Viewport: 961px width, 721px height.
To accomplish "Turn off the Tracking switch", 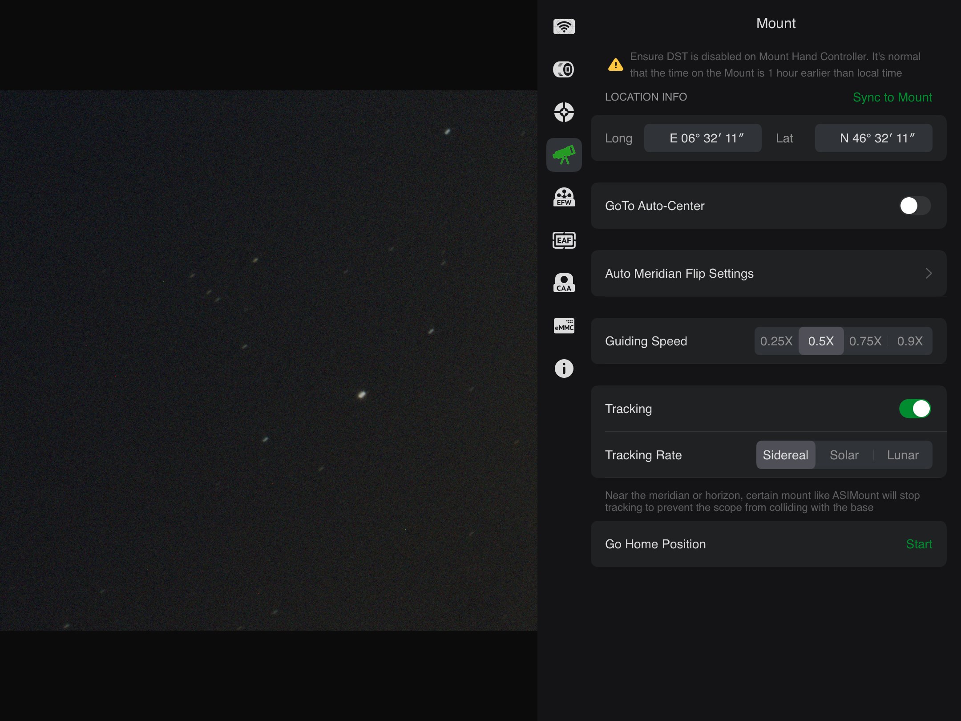I will pyautogui.click(x=914, y=409).
